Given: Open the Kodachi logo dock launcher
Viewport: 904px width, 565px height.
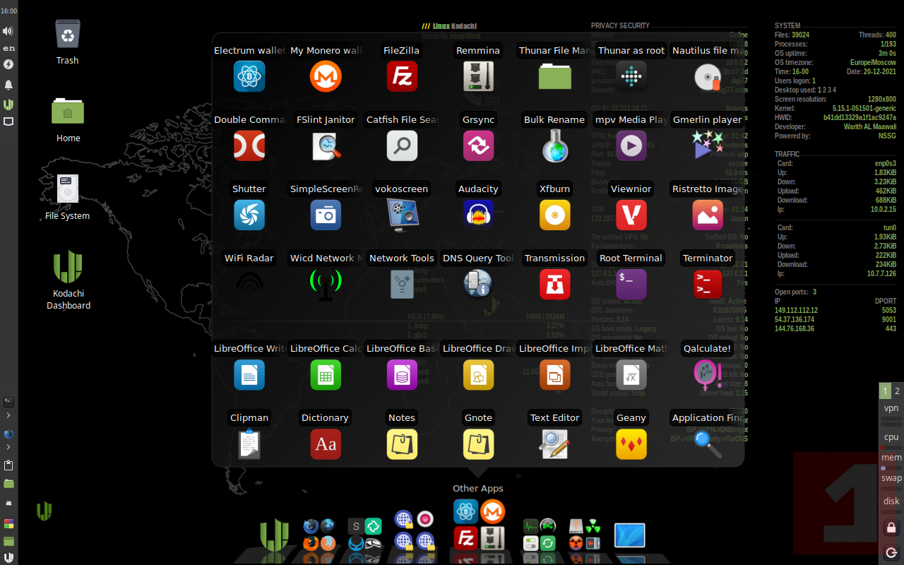Looking at the screenshot, I should pos(274,535).
